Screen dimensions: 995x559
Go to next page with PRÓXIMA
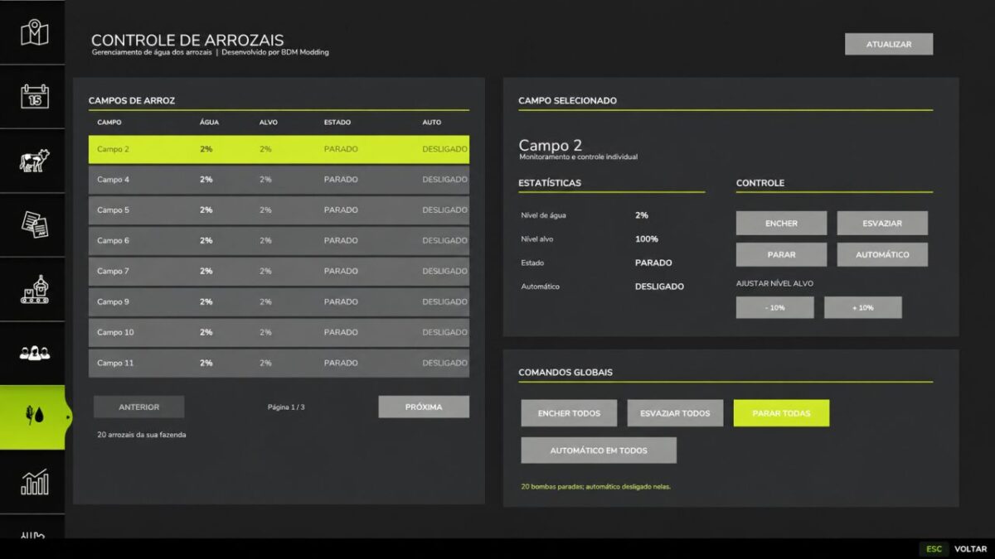(x=424, y=407)
